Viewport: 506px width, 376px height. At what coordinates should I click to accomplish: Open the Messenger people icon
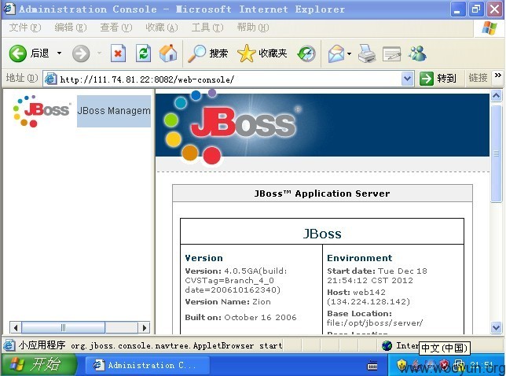[417, 53]
